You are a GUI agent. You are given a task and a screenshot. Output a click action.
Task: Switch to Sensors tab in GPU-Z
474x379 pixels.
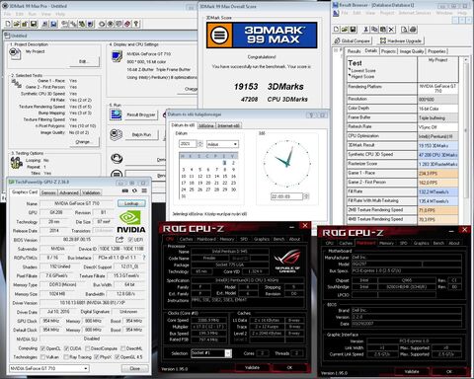tap(48, 192)
